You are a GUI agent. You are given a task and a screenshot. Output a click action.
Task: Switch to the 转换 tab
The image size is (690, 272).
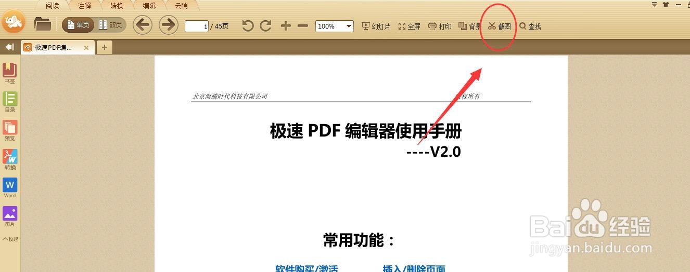117,6
